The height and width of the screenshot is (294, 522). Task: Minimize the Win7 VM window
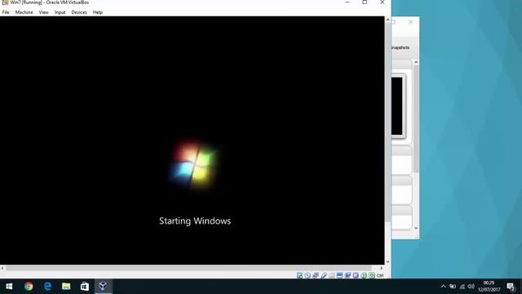[x=347, y=2]
